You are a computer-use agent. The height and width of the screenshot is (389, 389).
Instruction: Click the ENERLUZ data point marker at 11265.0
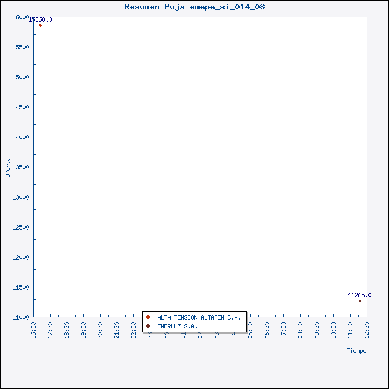(x=360, y=301)
